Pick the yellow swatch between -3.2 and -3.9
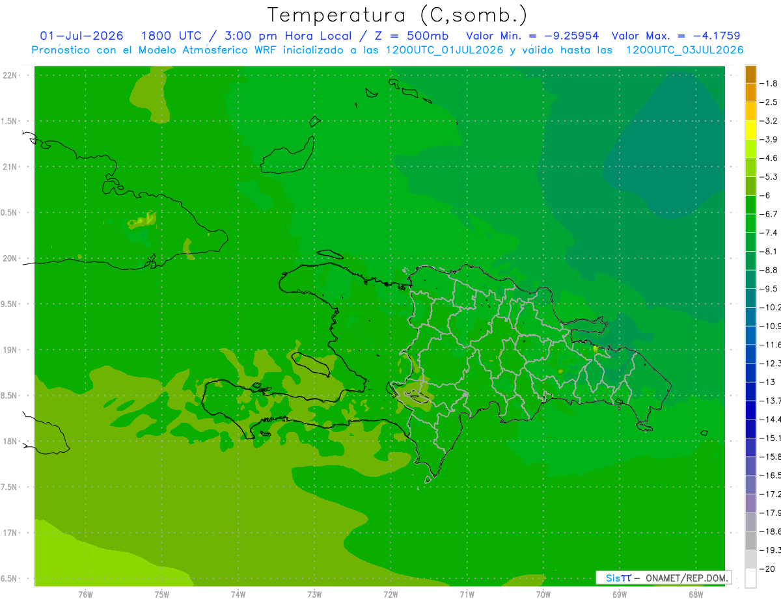 [750, 130]
